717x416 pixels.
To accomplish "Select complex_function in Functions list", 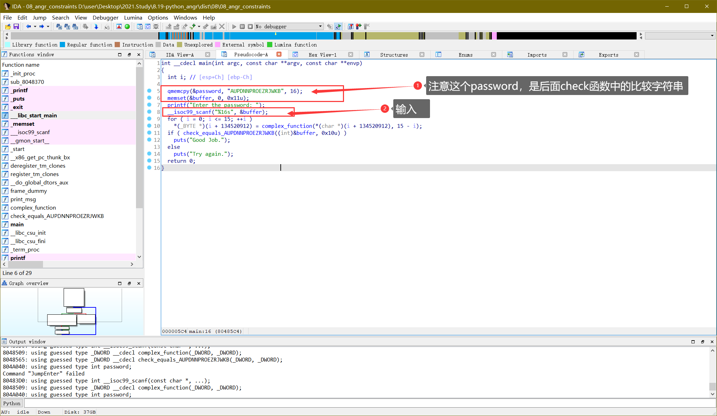I will point(33,207).
